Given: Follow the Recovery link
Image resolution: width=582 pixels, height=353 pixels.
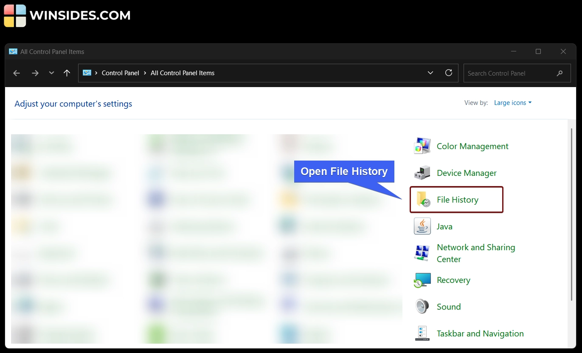Looking at the screenshot, I should coord(453,280).
